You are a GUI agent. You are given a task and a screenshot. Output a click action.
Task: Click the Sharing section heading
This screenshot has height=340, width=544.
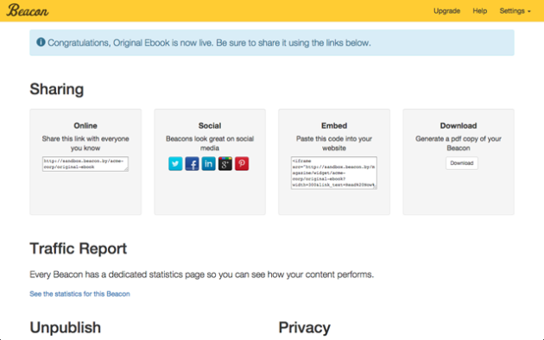pos(56,89)
